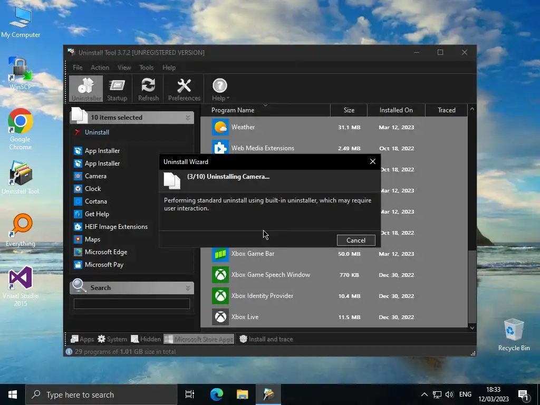The width and height of the screenshot is (540, 405).
Task: Open the Action menu
Action: 100,67
